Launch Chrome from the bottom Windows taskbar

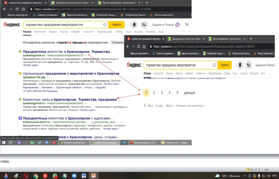[36, 176]
